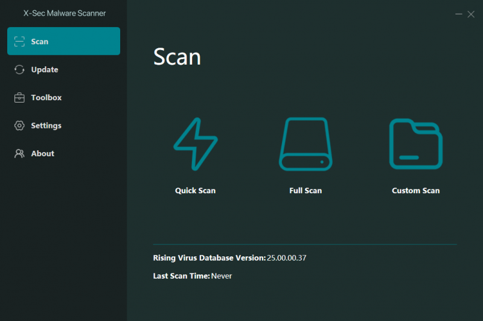The width and height of the screenshot is (483, 321).
Task: Click the Custom Scan text label
Action: click(x=415, y=191)
